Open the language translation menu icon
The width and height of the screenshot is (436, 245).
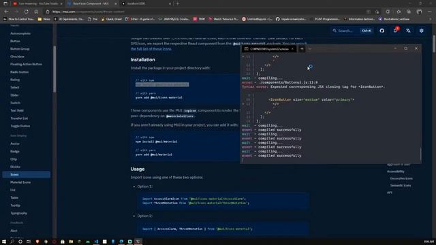point(408,31)
